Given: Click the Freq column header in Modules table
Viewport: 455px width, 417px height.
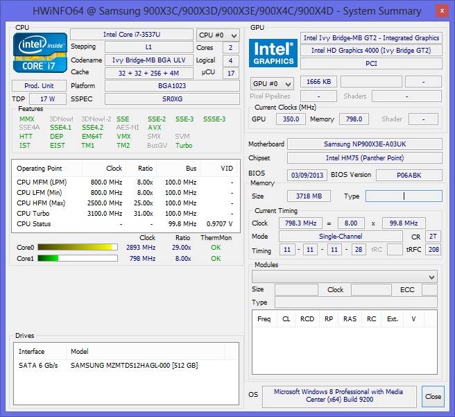Looking at the screenshot, I should point(264,319).
